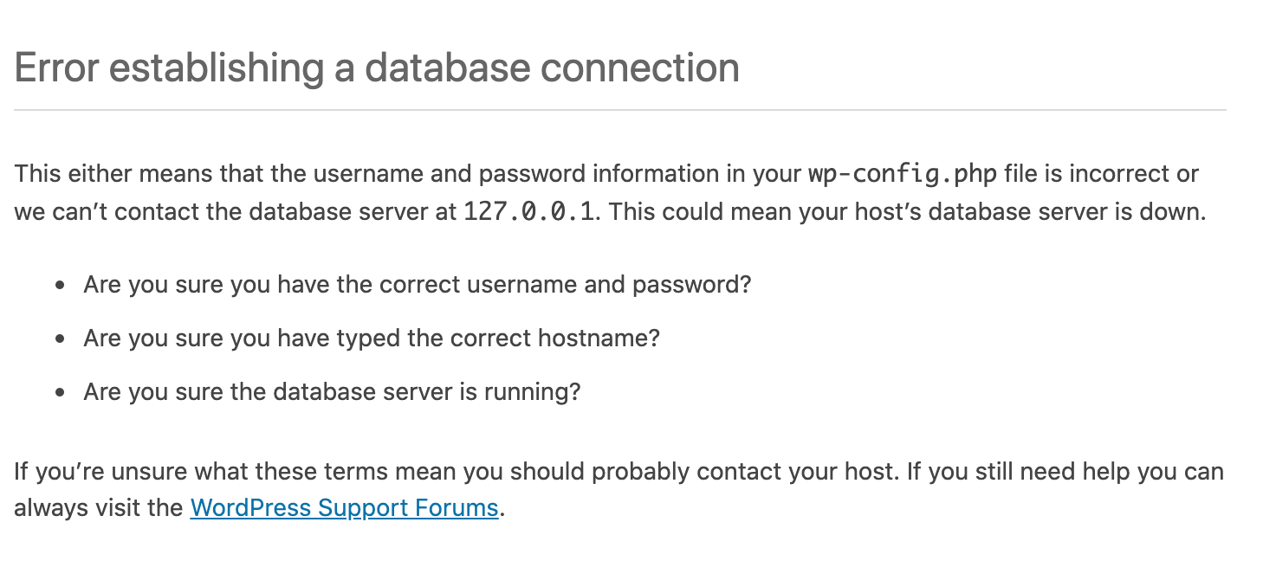This screenshot has height=561, width=1263.
Task: Click the text "If you're unsure what these terms mean"
Action: pyautogui.click(x=258, y=472)
